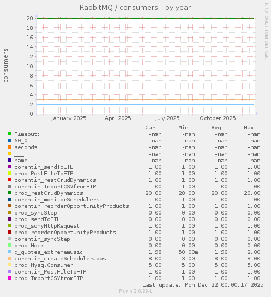The height and width of the screenshot is (297, 271).
Task: Click the 5.00 Cur value of prod_MysqlConsumer
Action: pos(155,265)
